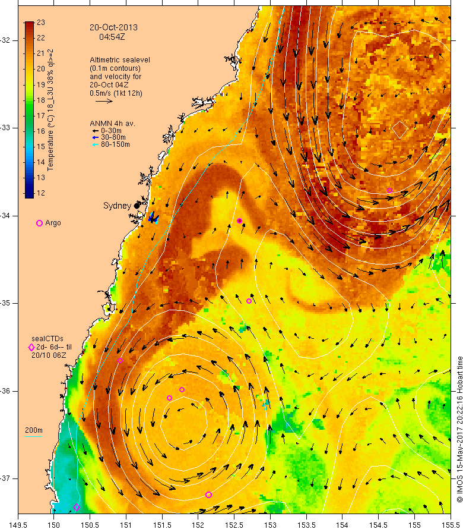This screenshot has height=529, width=463.
Task: Click the colorbar value 20 label
Action: 41,69
